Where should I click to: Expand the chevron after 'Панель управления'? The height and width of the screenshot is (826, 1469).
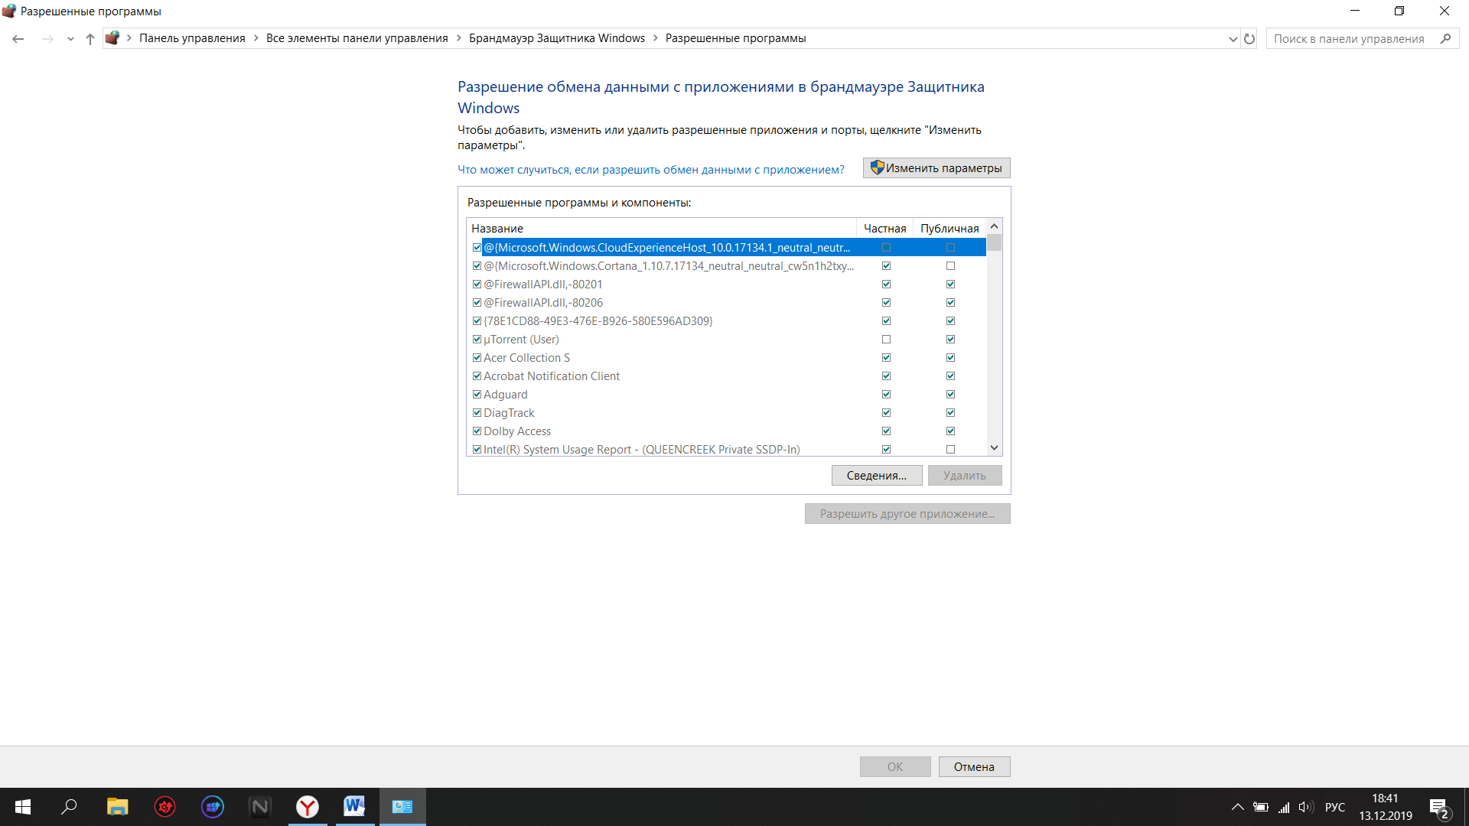pos(256,38)
